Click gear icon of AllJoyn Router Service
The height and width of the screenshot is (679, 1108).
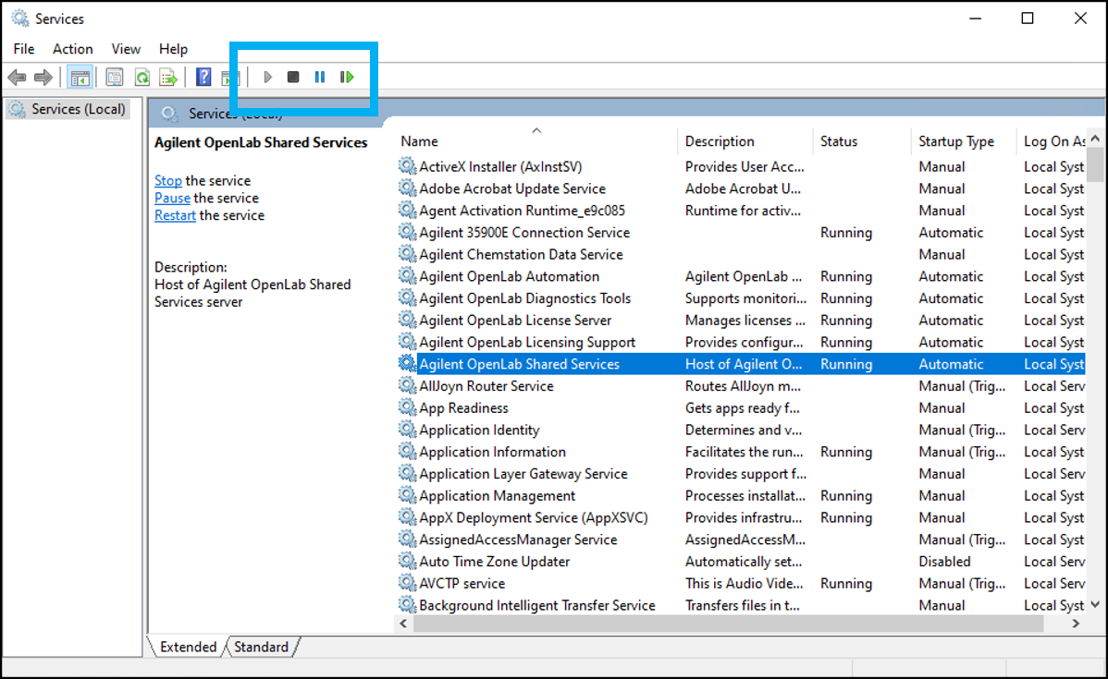point(407,385)
